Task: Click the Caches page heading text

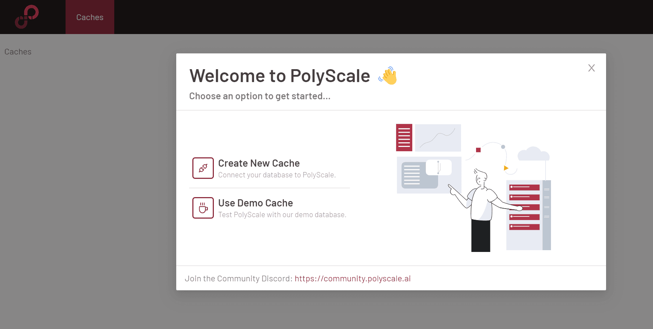Action: point(18,52)
